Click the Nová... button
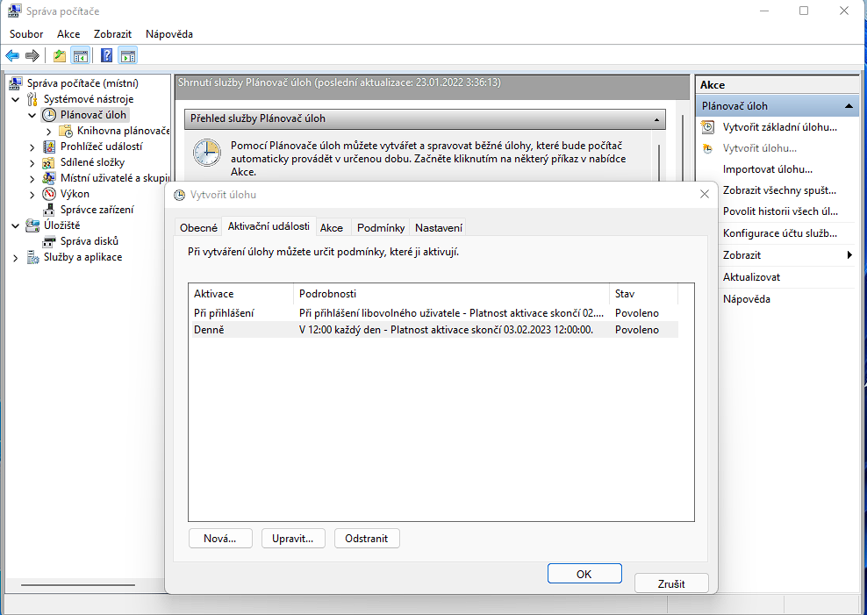 (219, 538)
